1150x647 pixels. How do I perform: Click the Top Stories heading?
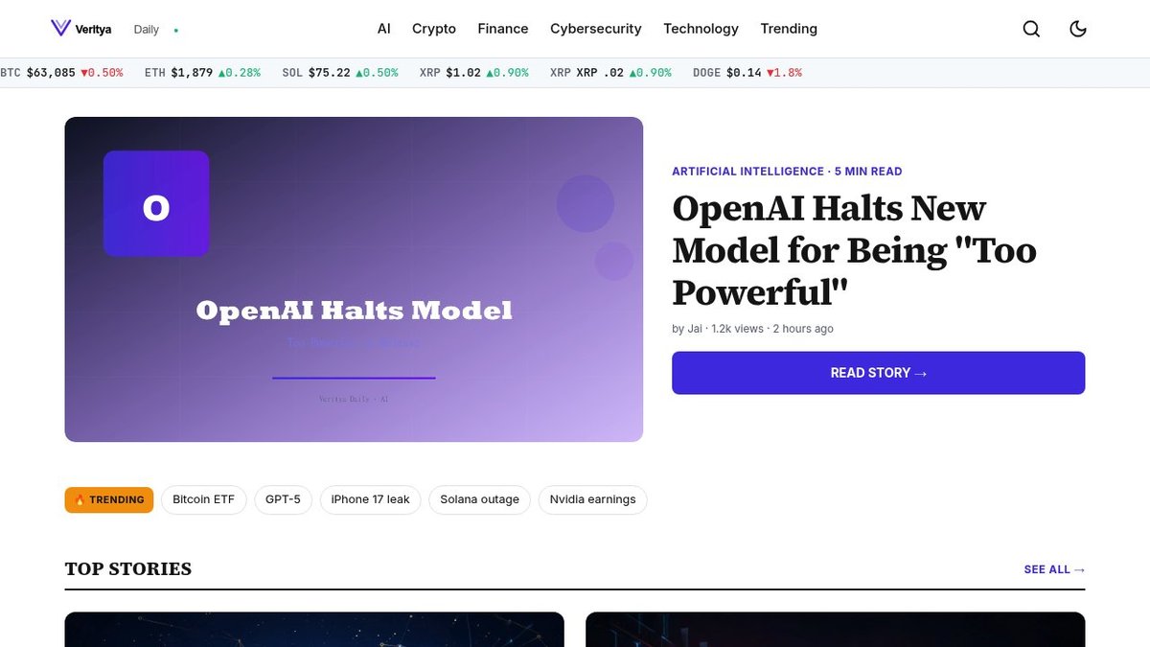click(128, 569)
